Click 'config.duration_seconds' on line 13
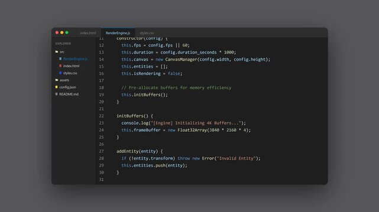379x212 pixels. [189, 52]
